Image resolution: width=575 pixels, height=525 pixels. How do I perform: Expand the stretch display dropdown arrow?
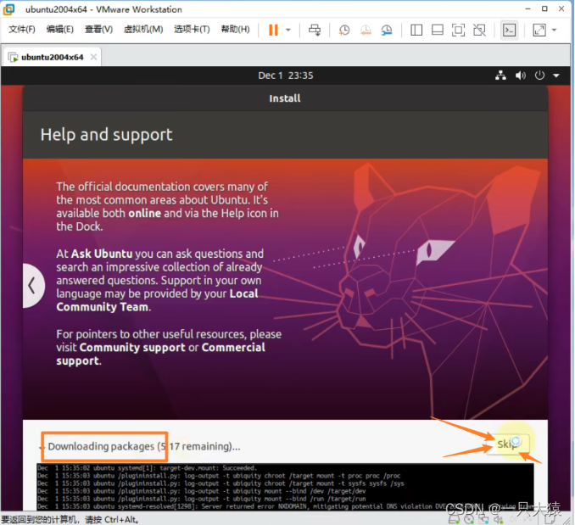(x=554, y=30)
